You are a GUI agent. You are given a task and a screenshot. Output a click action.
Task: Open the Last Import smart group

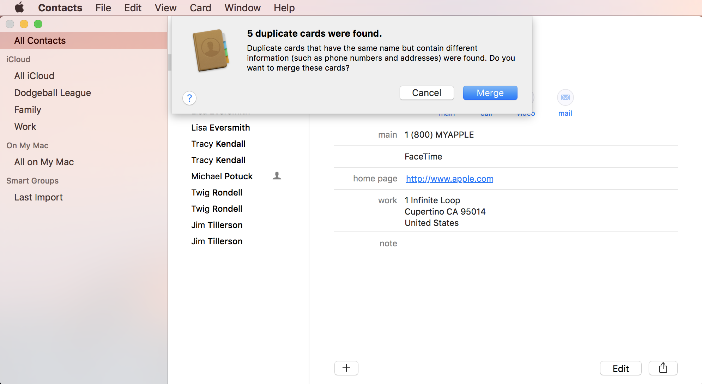click(x=38, y=197)
